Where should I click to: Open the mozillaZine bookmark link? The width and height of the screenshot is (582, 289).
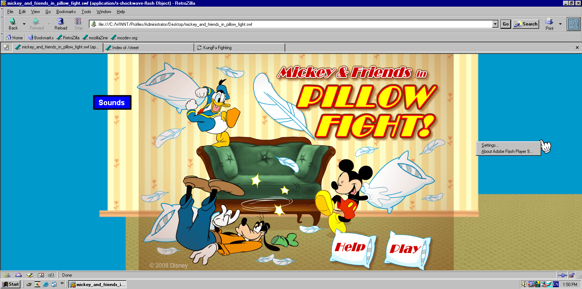click(95, 37)
